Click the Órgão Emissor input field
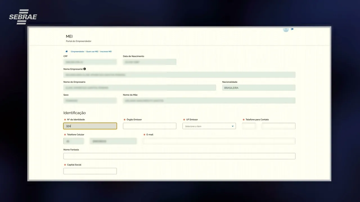This screenshot has width=360, height=202. point(150,126)
